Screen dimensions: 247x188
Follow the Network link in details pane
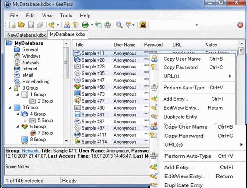click(30, 151)
